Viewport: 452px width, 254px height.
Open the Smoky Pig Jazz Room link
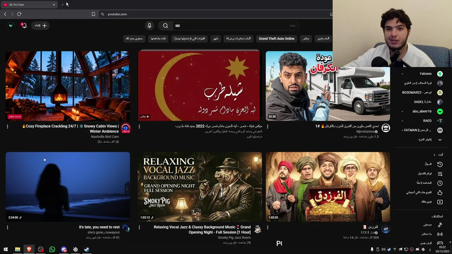[x=234, y=237]
